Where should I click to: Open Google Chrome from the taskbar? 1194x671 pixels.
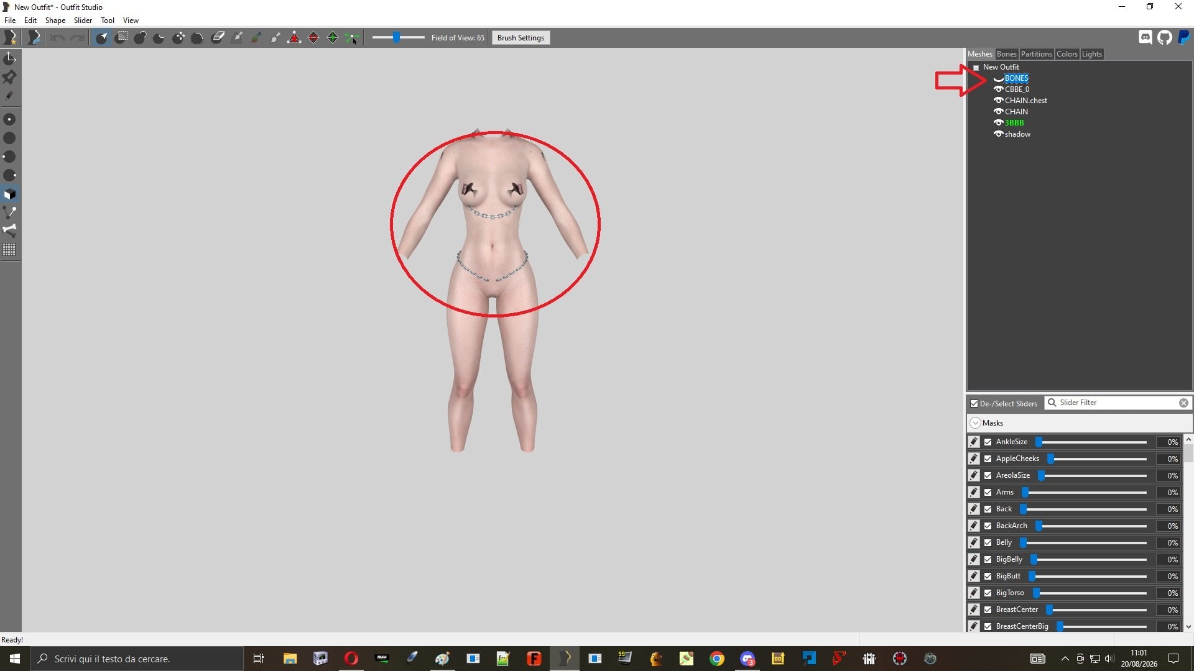[717, 659]
